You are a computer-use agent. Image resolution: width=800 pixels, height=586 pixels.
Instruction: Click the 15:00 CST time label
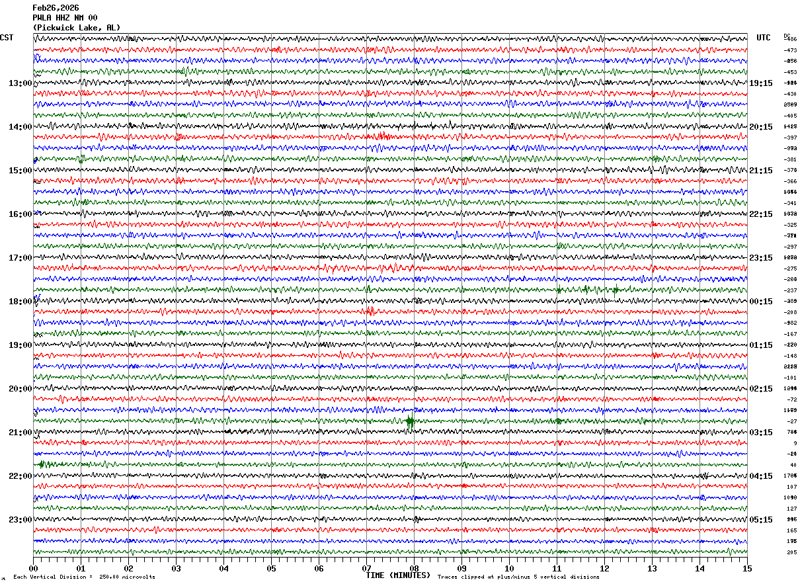tap(20, 171)
